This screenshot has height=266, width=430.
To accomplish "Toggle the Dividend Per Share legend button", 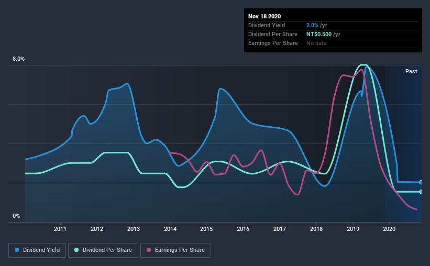I will [103, 250].
